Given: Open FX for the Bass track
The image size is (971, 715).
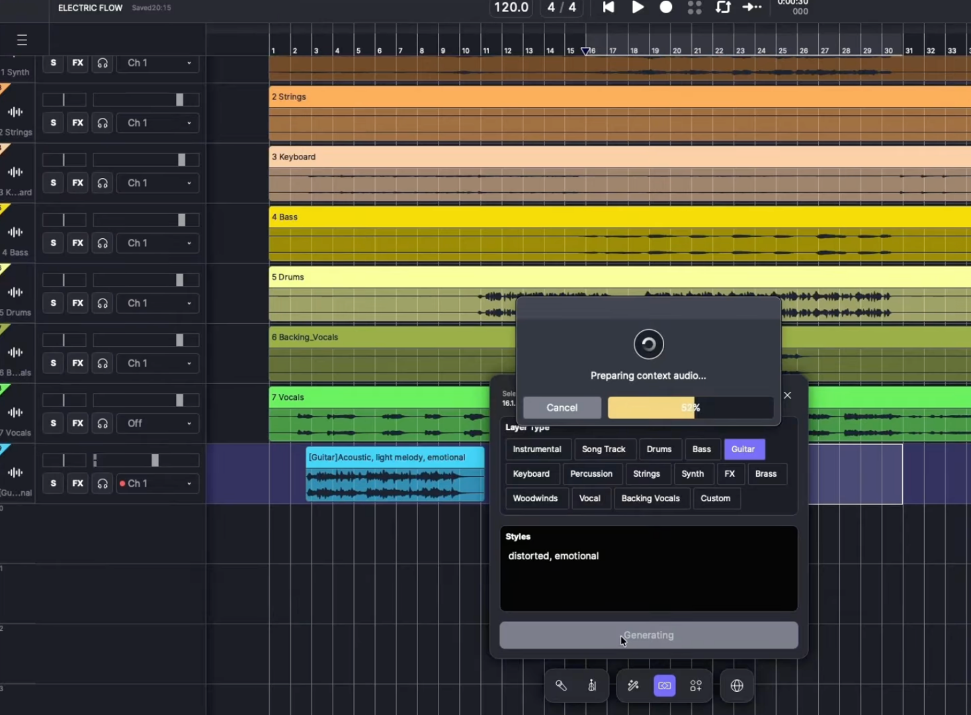Looking at the screenshot, I should tap(78, 243).
